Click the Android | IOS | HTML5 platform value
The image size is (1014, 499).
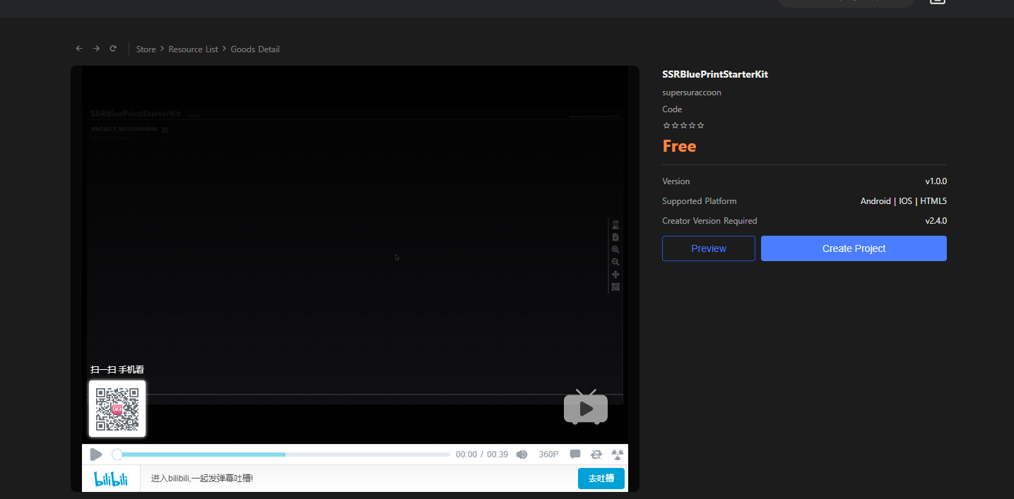(903, 201)
